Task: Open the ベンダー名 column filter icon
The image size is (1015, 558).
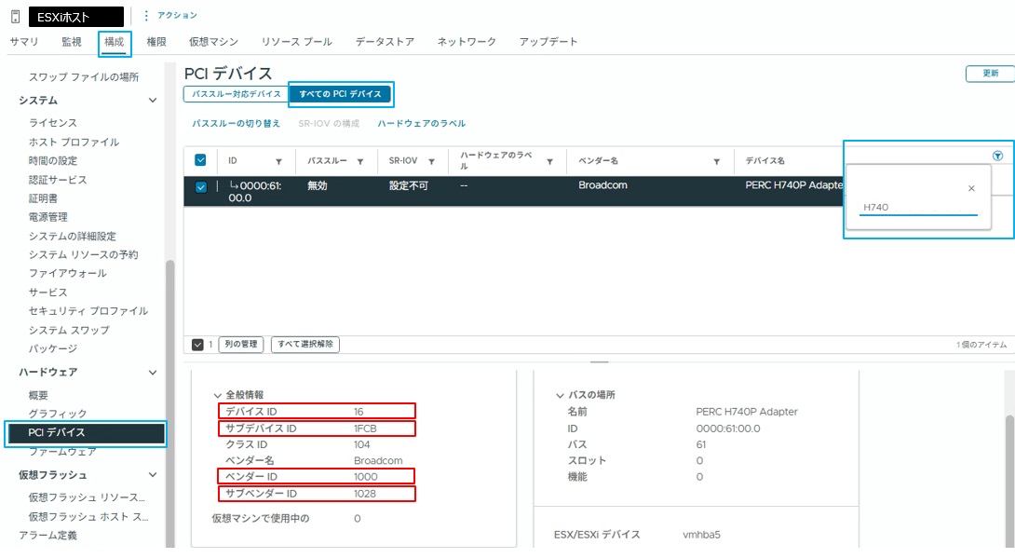Action: point(717,161)
